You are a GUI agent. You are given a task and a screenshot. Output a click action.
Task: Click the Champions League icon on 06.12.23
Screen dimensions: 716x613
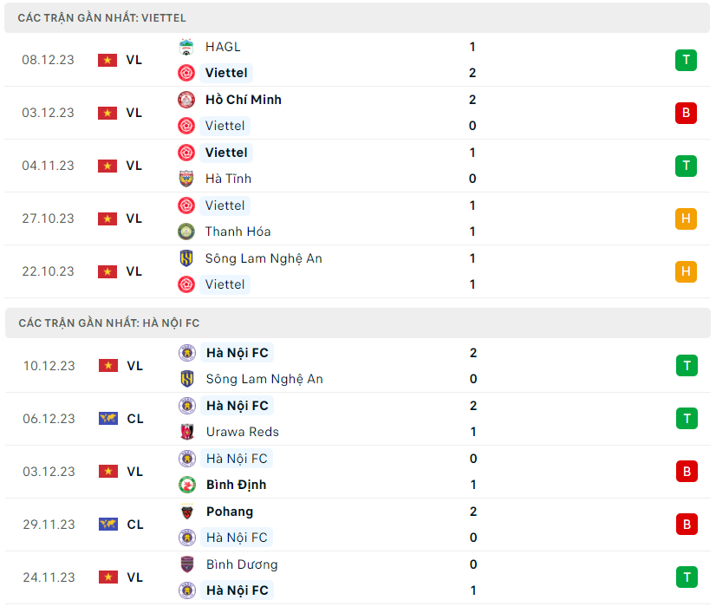(x=107, y=419)
